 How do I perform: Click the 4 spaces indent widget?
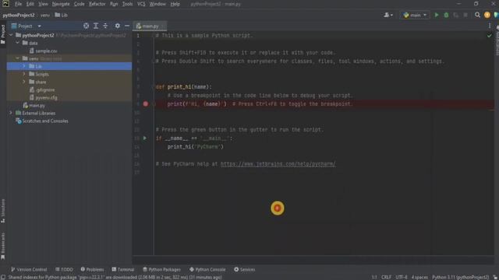[x=419, y=277]
